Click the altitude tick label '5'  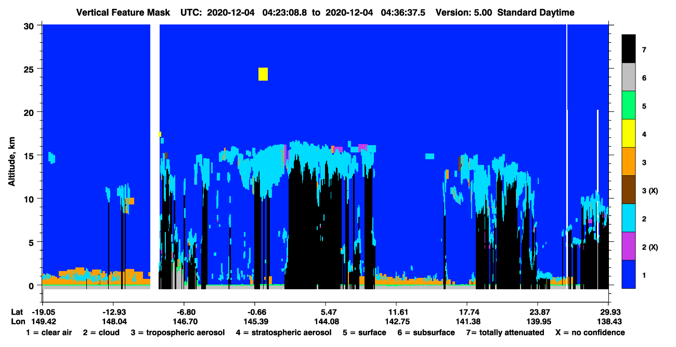tap(32, 242)
